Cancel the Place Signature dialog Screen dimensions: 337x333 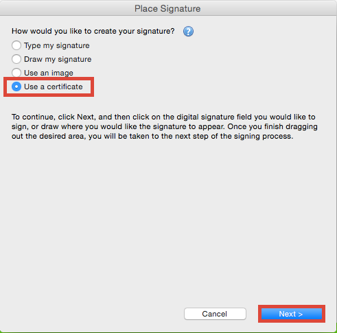(215, 314)
